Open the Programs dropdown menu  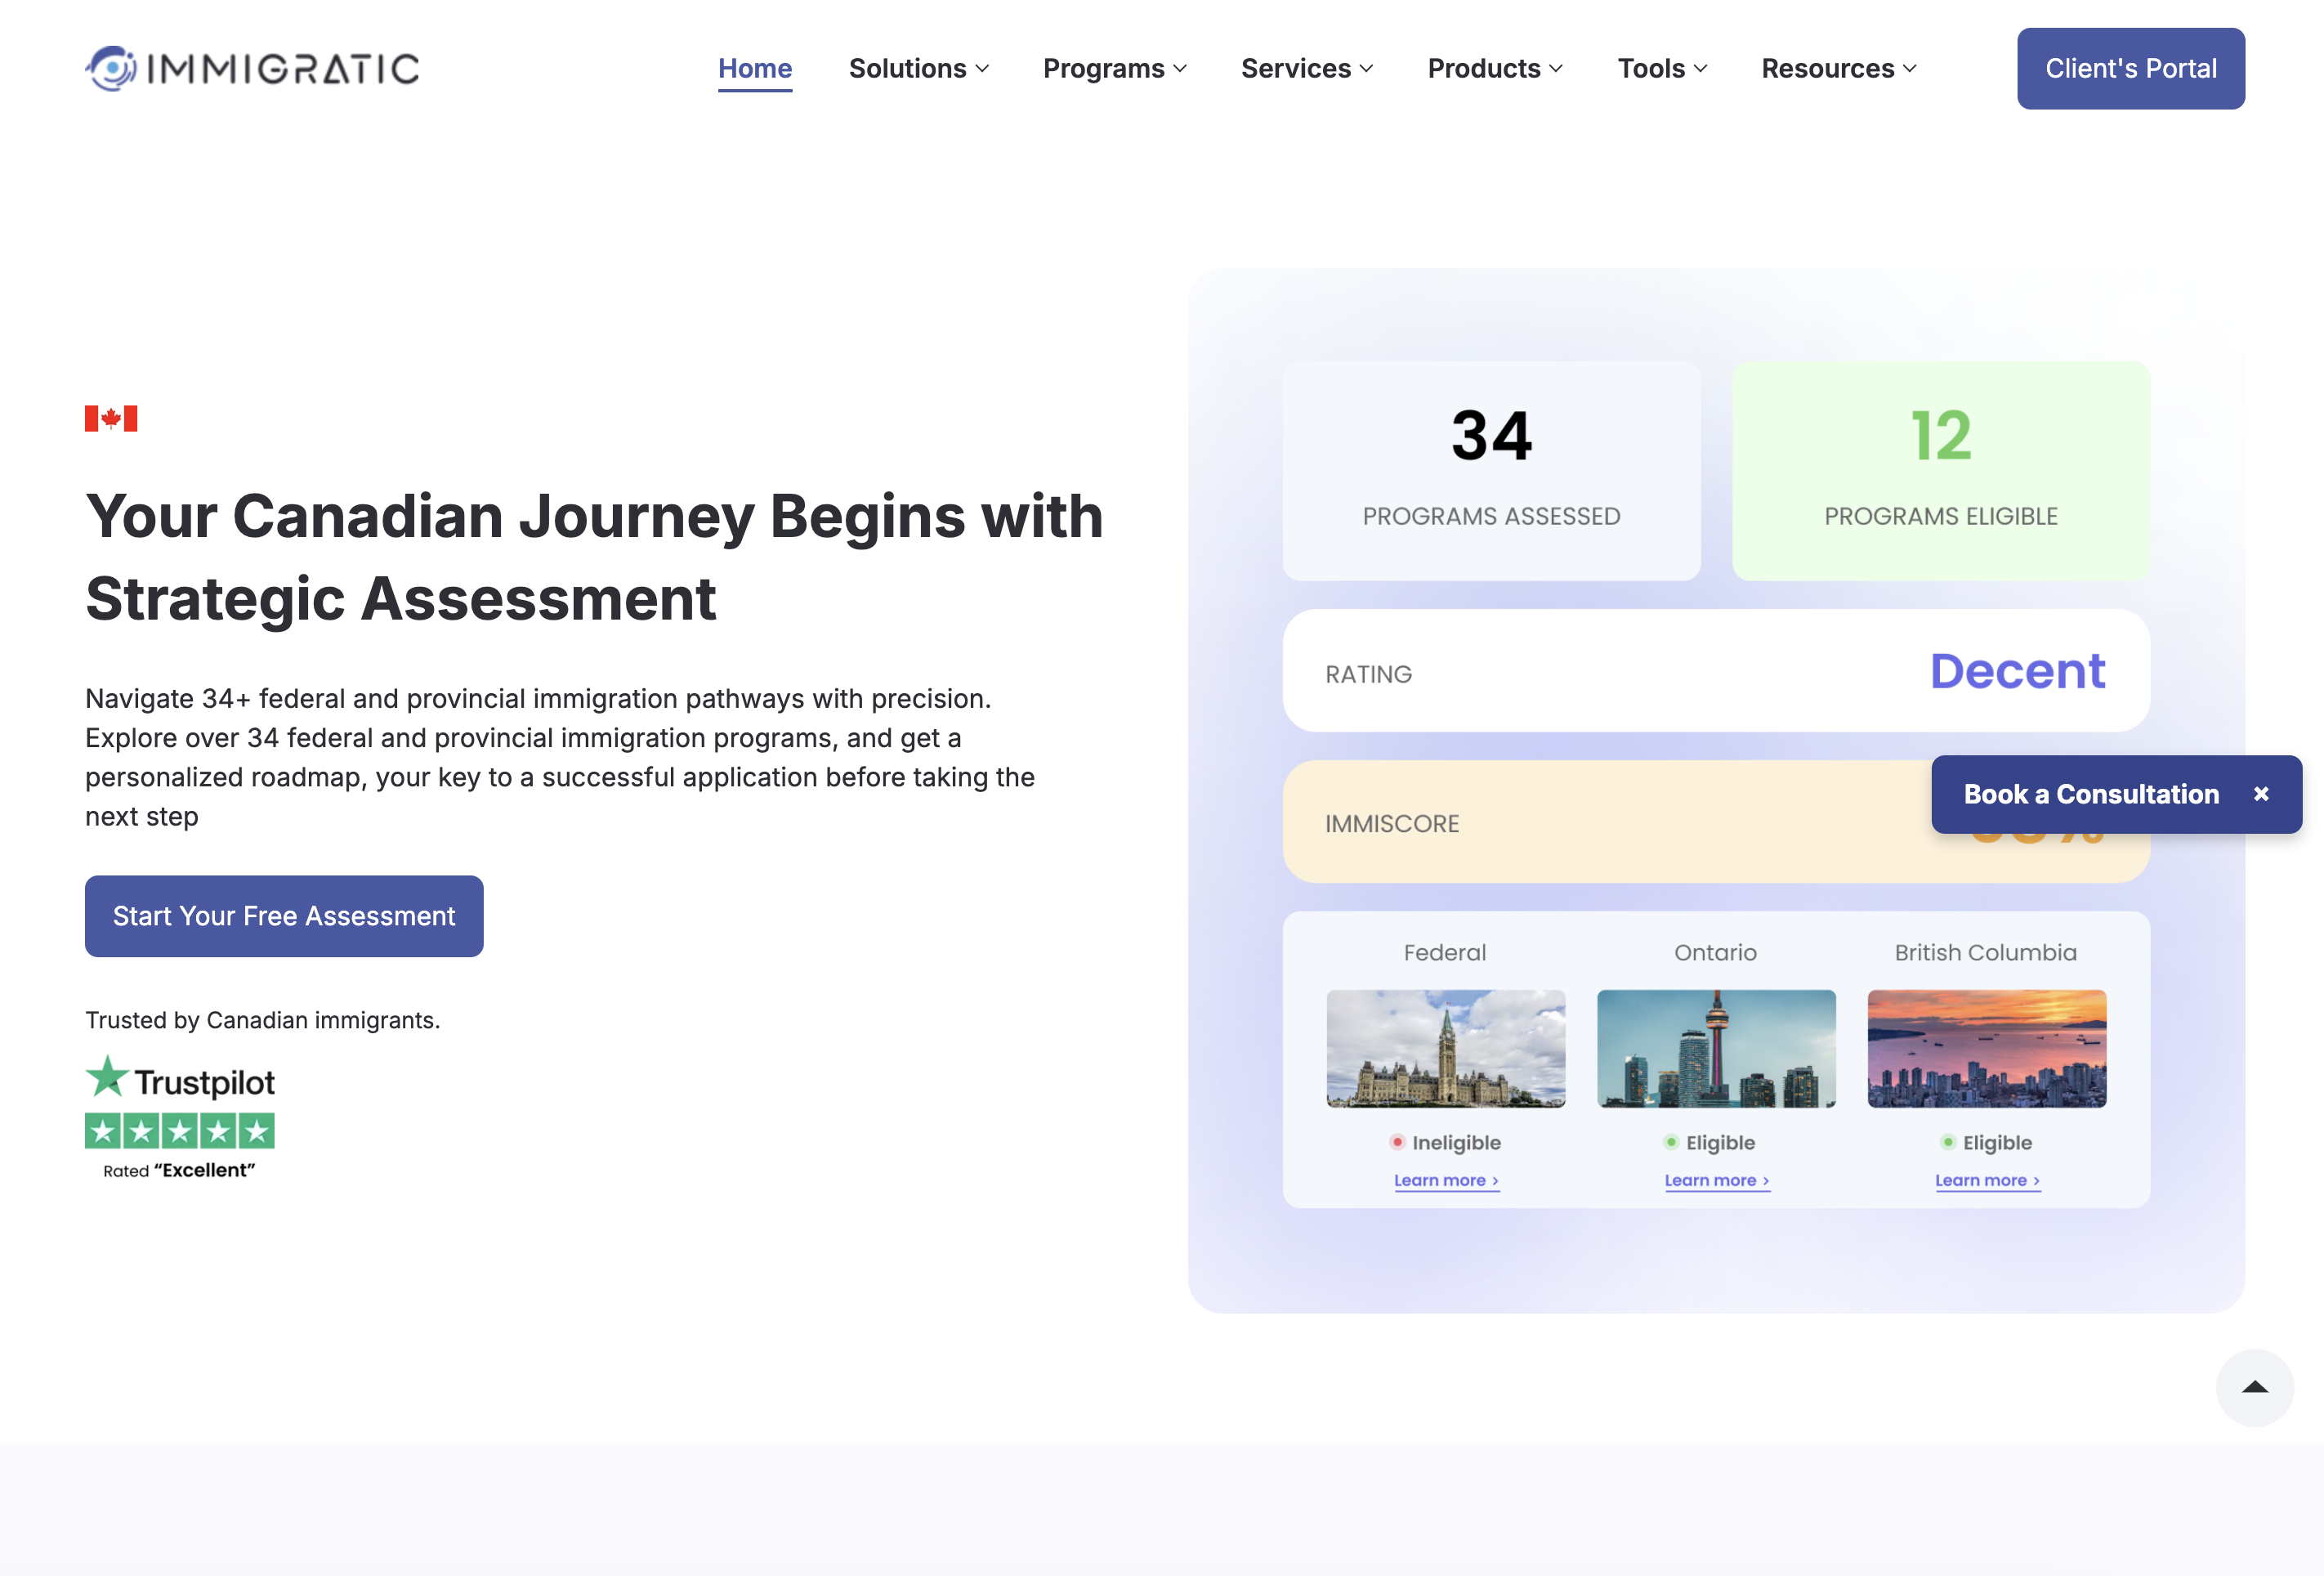coord(1114,68)
